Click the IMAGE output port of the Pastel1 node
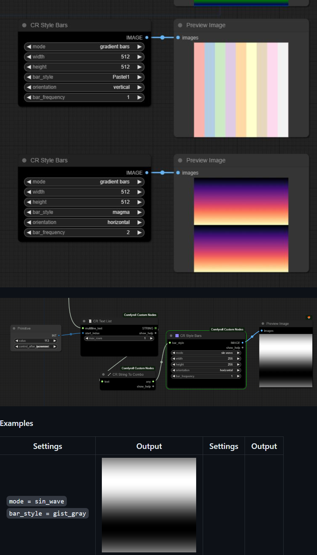 click(147, 38)
